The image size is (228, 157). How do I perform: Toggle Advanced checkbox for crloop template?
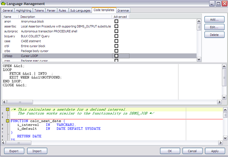tap(116, 56)
